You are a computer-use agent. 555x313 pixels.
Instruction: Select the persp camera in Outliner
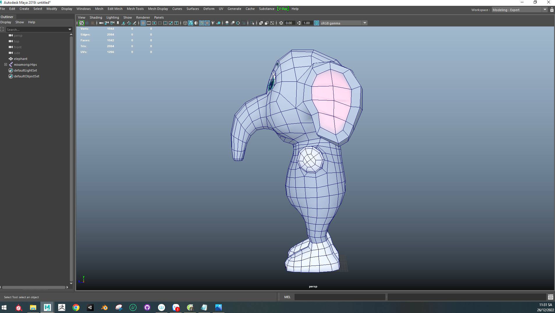point(18,35)
